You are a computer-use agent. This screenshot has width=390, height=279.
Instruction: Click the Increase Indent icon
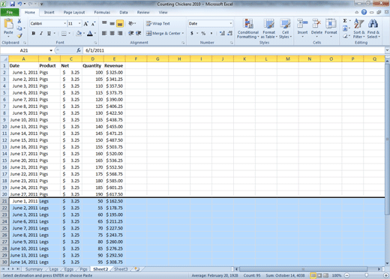coord(139,33)
